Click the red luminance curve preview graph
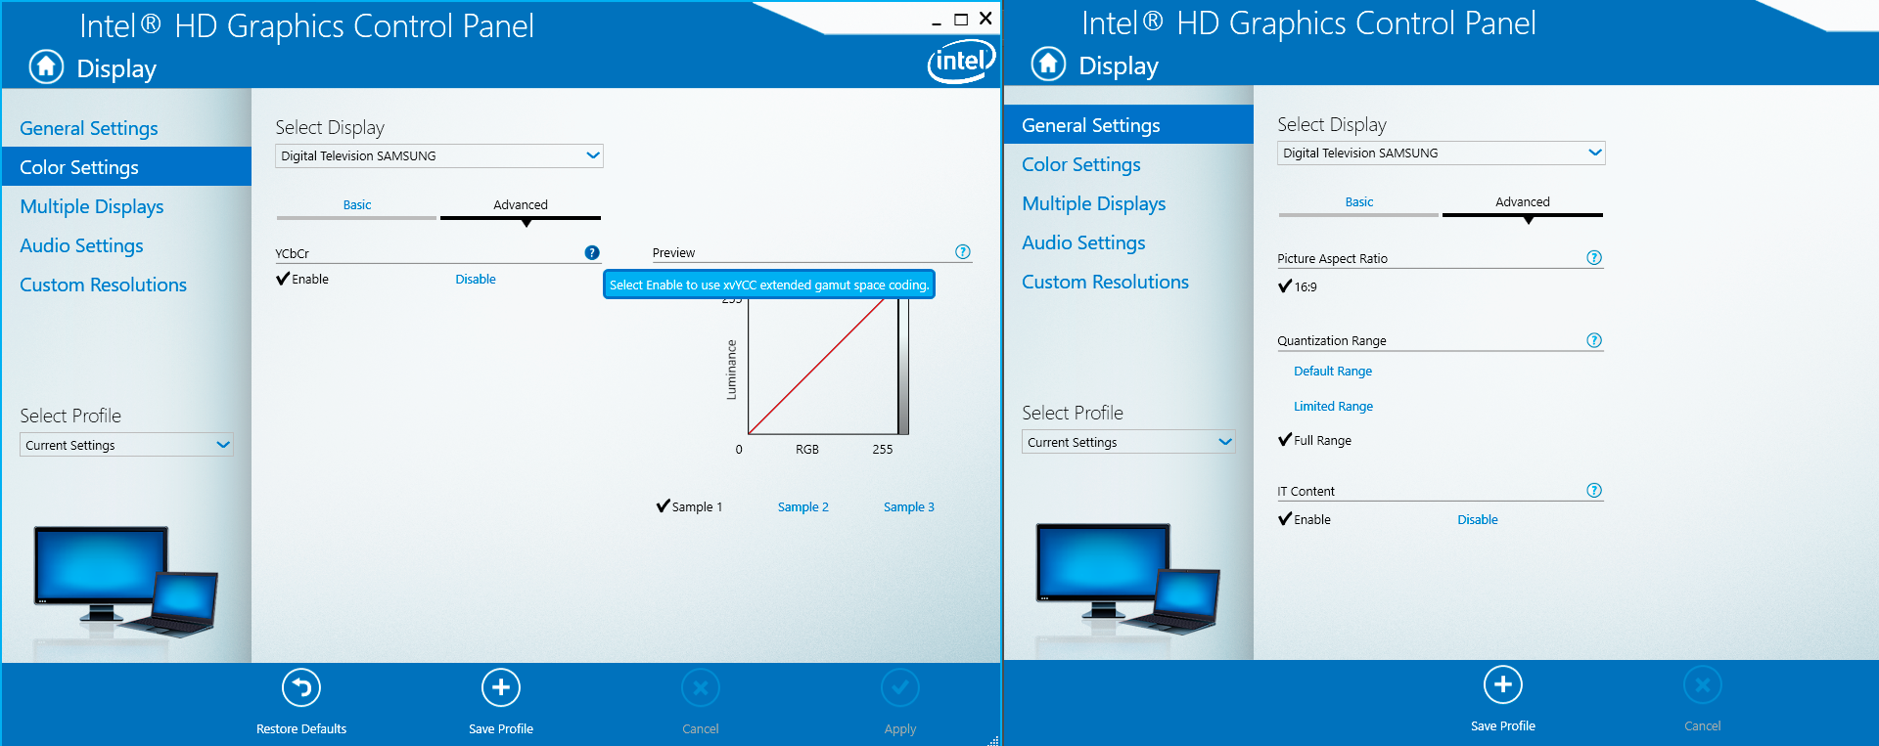 822,367
